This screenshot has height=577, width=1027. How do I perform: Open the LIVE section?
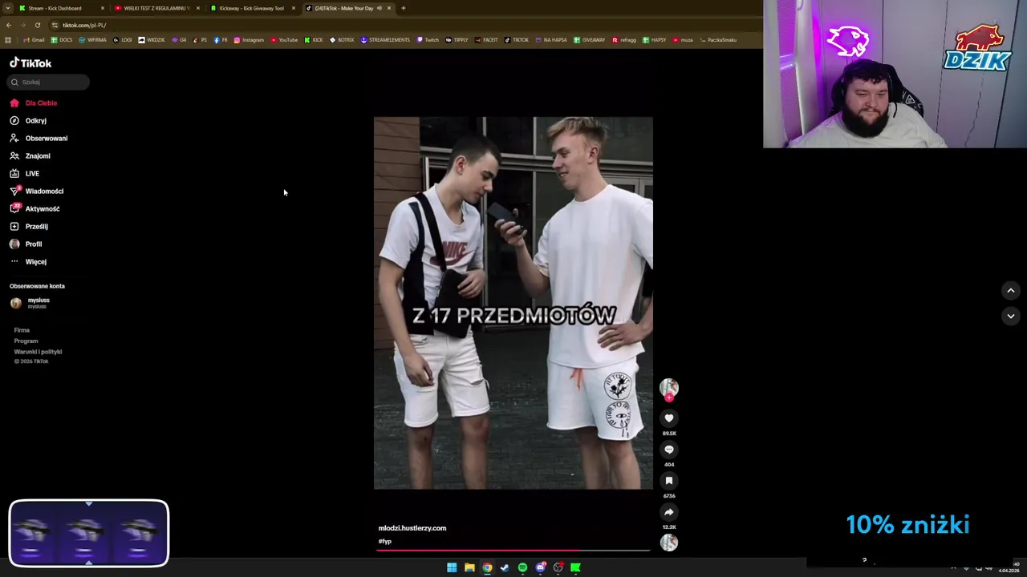(24, 173)
